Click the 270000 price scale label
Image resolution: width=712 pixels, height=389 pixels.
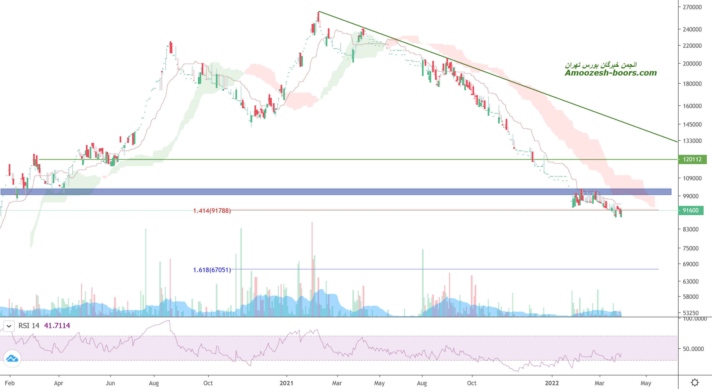[692, 7]
